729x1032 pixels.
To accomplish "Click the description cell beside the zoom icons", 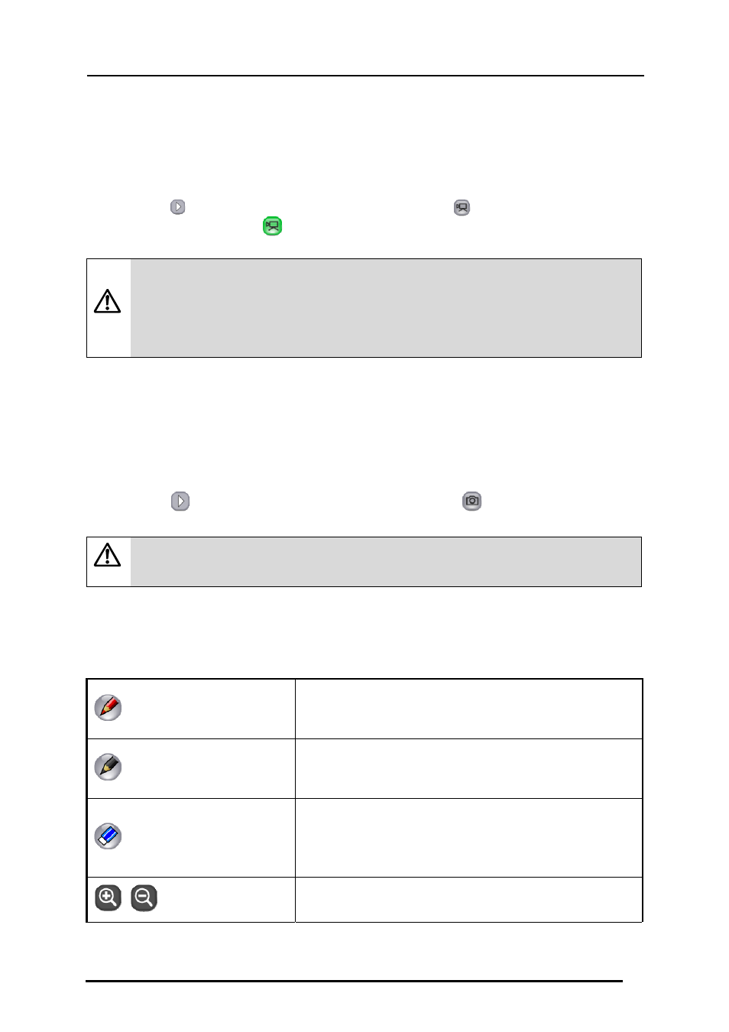I will pyautogui.click(x=468, y=900).
